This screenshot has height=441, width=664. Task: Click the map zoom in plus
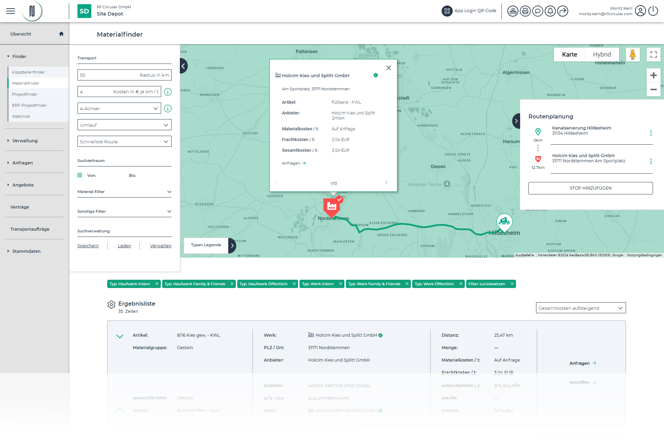coord(653,76)
